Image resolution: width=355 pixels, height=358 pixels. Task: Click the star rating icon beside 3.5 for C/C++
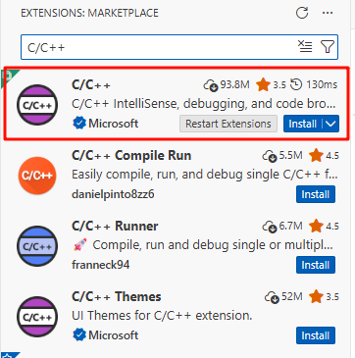(x=263, y=85)
